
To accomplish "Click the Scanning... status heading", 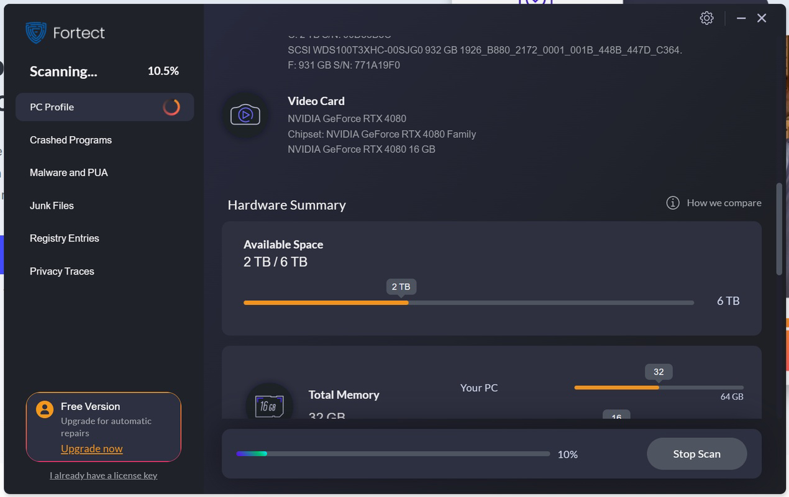I will (63, 71).
